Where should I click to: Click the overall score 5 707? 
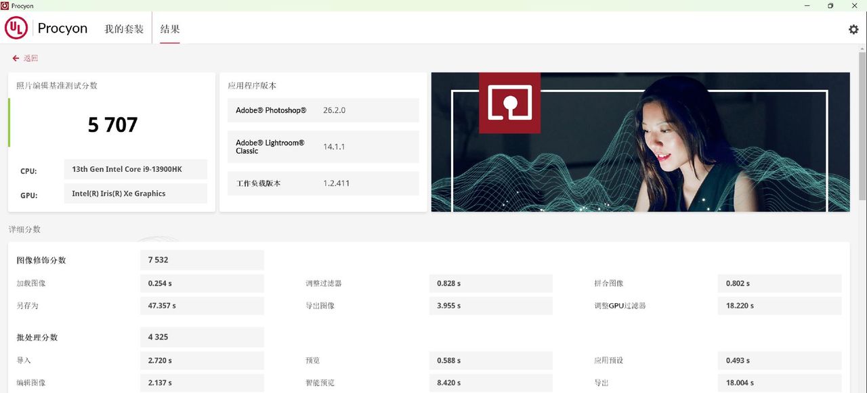tap(112, 124)
